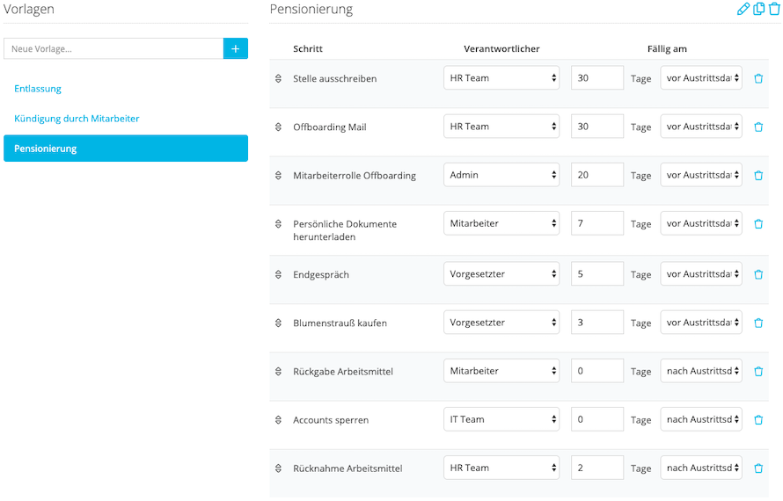Viewport: 783px width, 501px height.
Task: Open due-date dropdown for Blumenstrauß kaufen
Action: 701,323
